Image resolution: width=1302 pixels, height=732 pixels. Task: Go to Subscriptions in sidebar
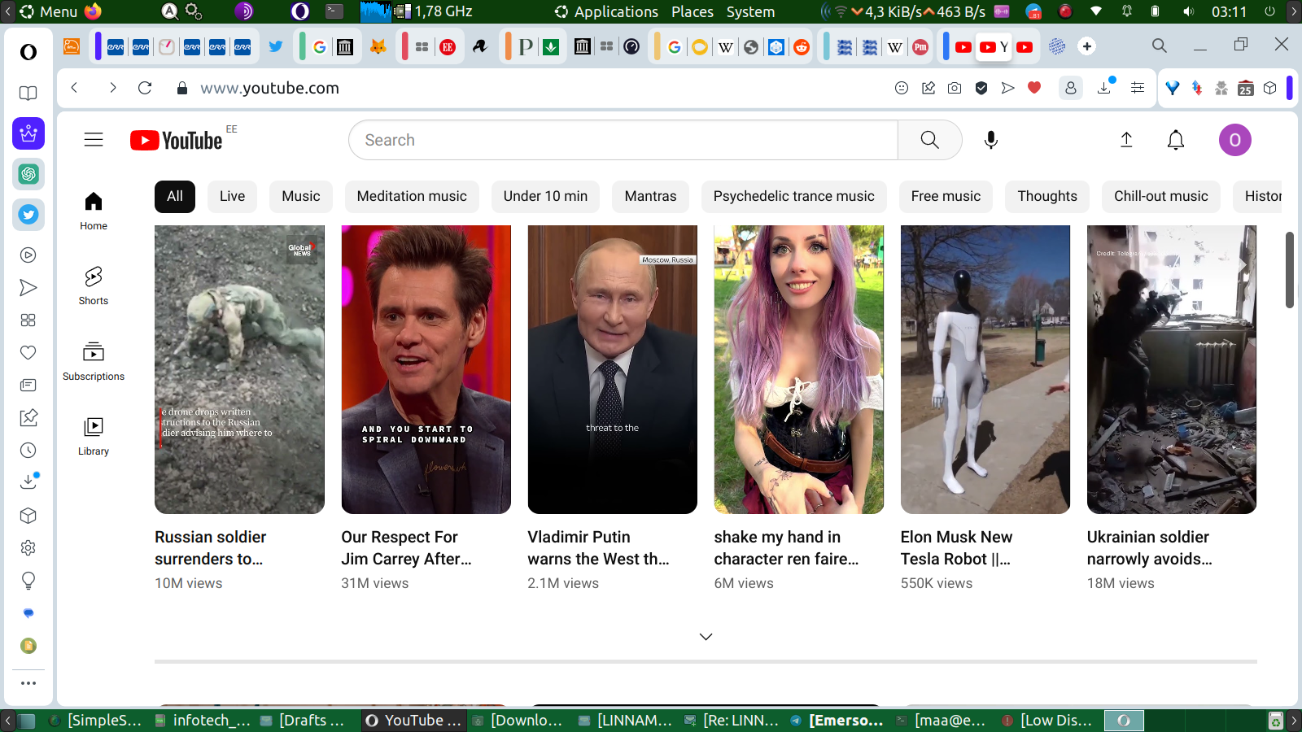coord(94,361)
